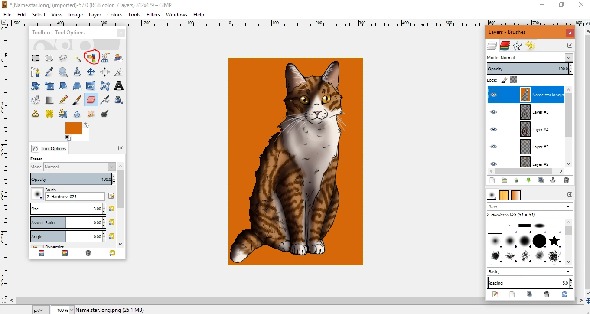The height and width of the screenshot is (314, 590).
Task: Select the Select by Color tool
Action: (x=91, y=58)
